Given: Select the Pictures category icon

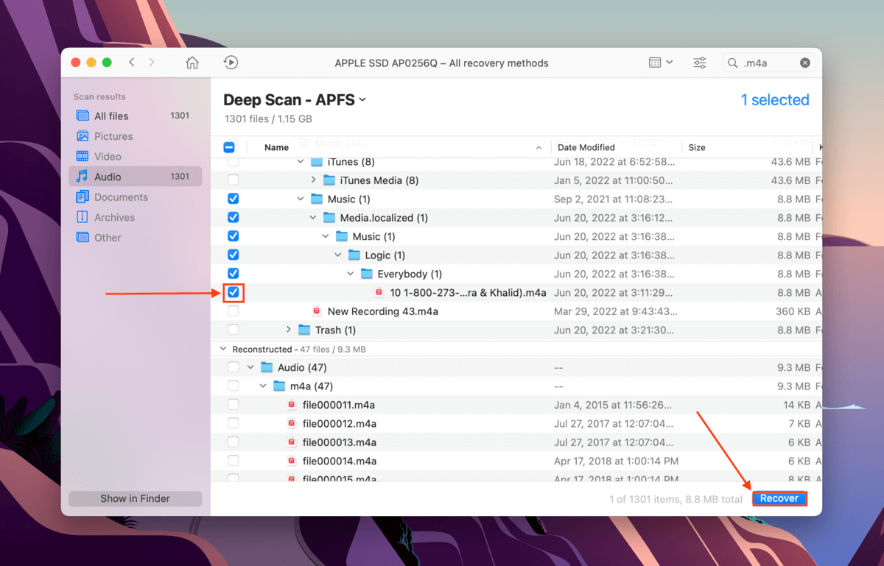Looking at the screenshot, I should click(x=83, y=136).
